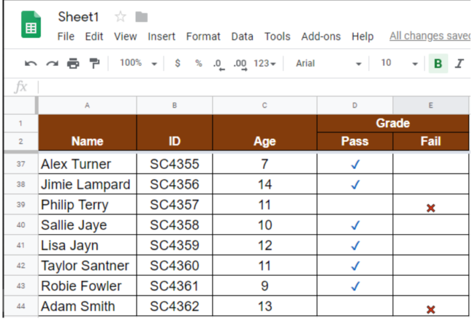Select the SC4362 ID cell
472x319 pixels.
[175, 306]
